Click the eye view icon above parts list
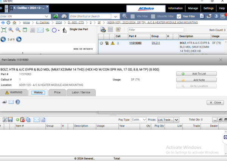 (x=103, y=30)
